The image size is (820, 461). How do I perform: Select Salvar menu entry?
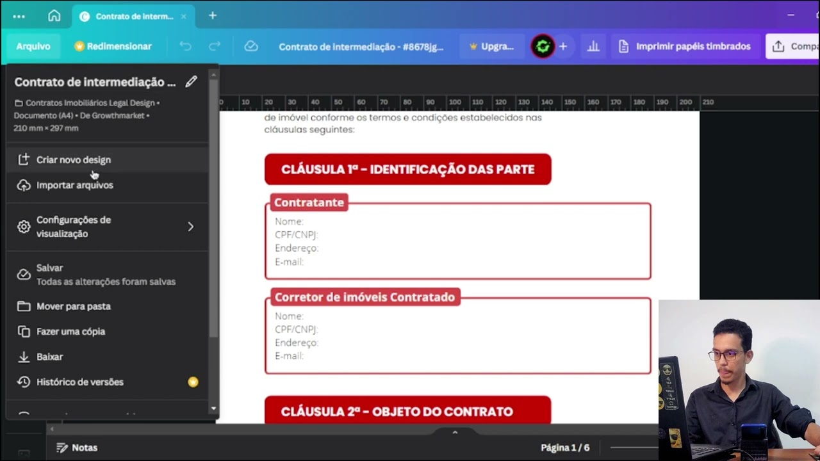[107, 275]
